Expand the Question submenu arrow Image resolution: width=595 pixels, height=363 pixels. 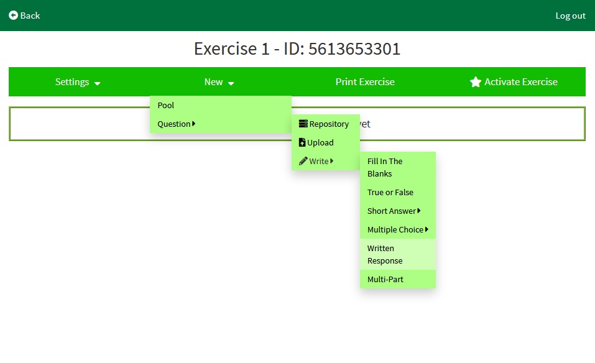(194, 124)
